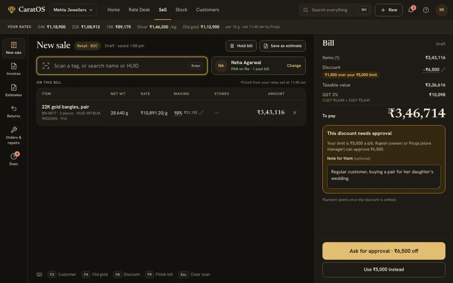Click the Retail · B2C badge
The width and height of the screenshot is (453, 283).
click(x=88, y=46)
